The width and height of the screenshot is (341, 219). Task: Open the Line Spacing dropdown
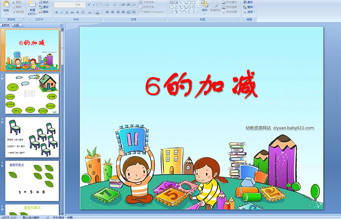[x=135, y=5]
